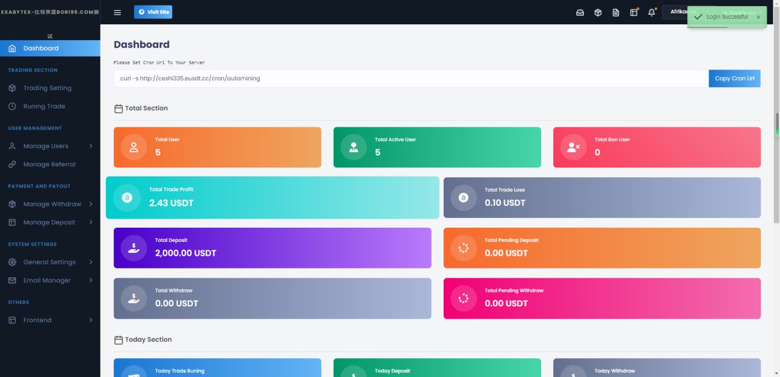Open the document file icon in header
Viewport: 780px width, 377px height.
point(616,12)
